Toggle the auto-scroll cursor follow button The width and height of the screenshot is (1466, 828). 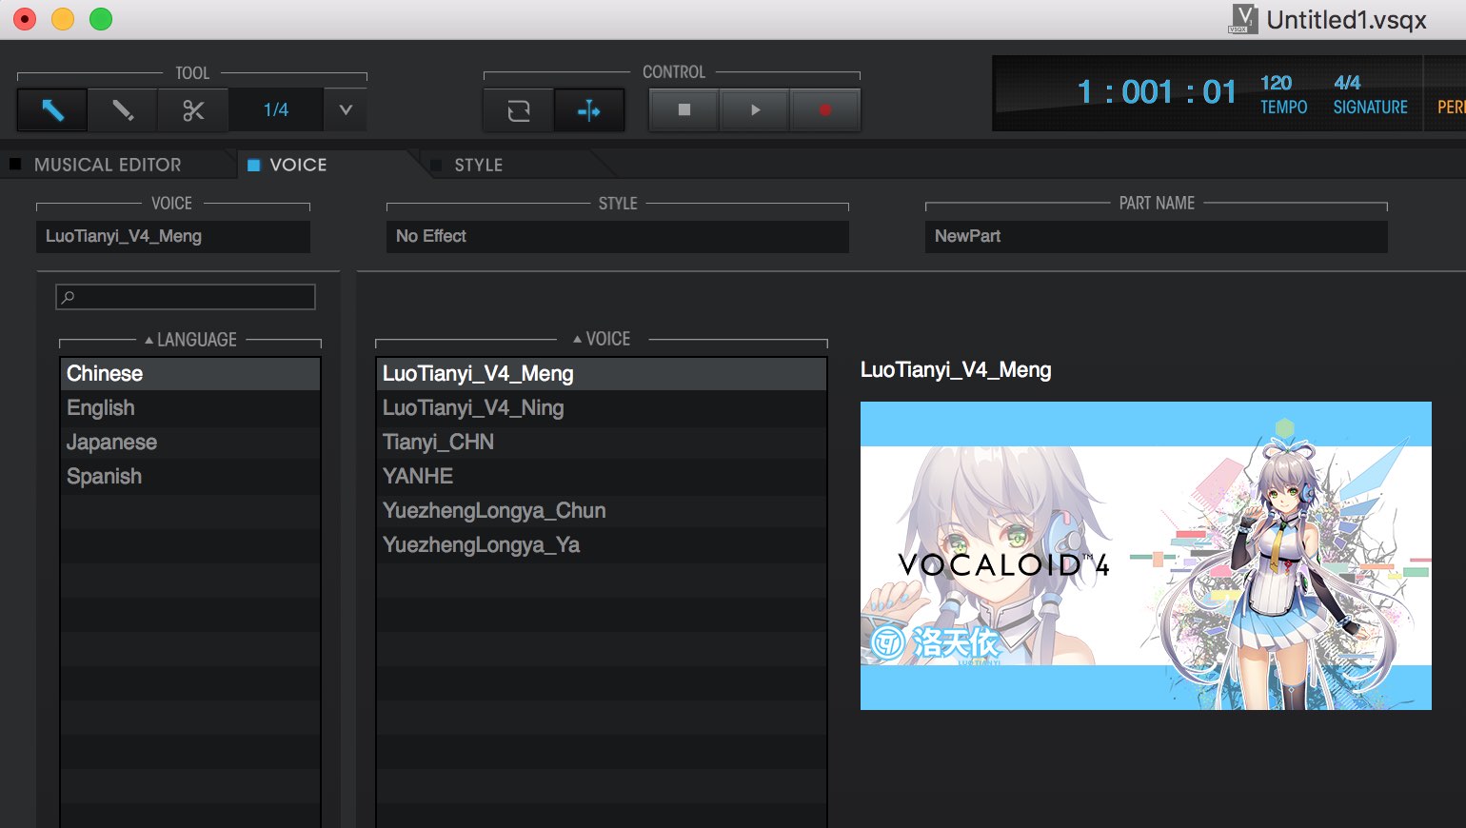coord(589,110)
